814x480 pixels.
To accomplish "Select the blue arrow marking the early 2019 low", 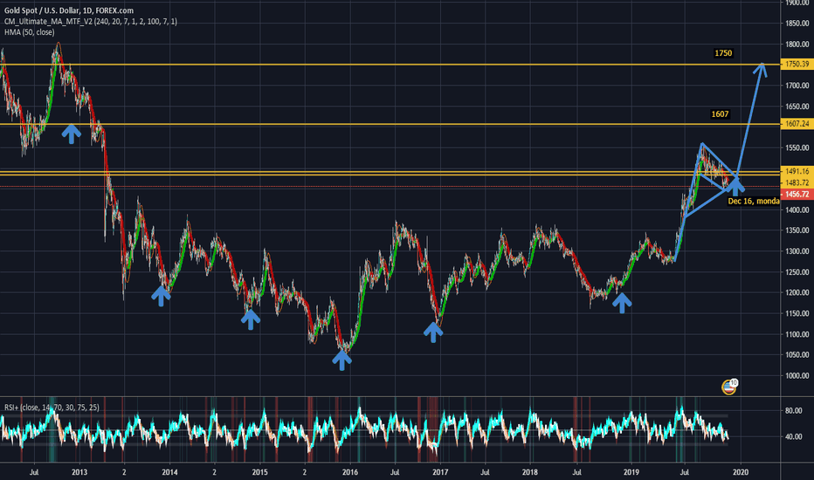I will pyautogui.click(x=621, y=302).
